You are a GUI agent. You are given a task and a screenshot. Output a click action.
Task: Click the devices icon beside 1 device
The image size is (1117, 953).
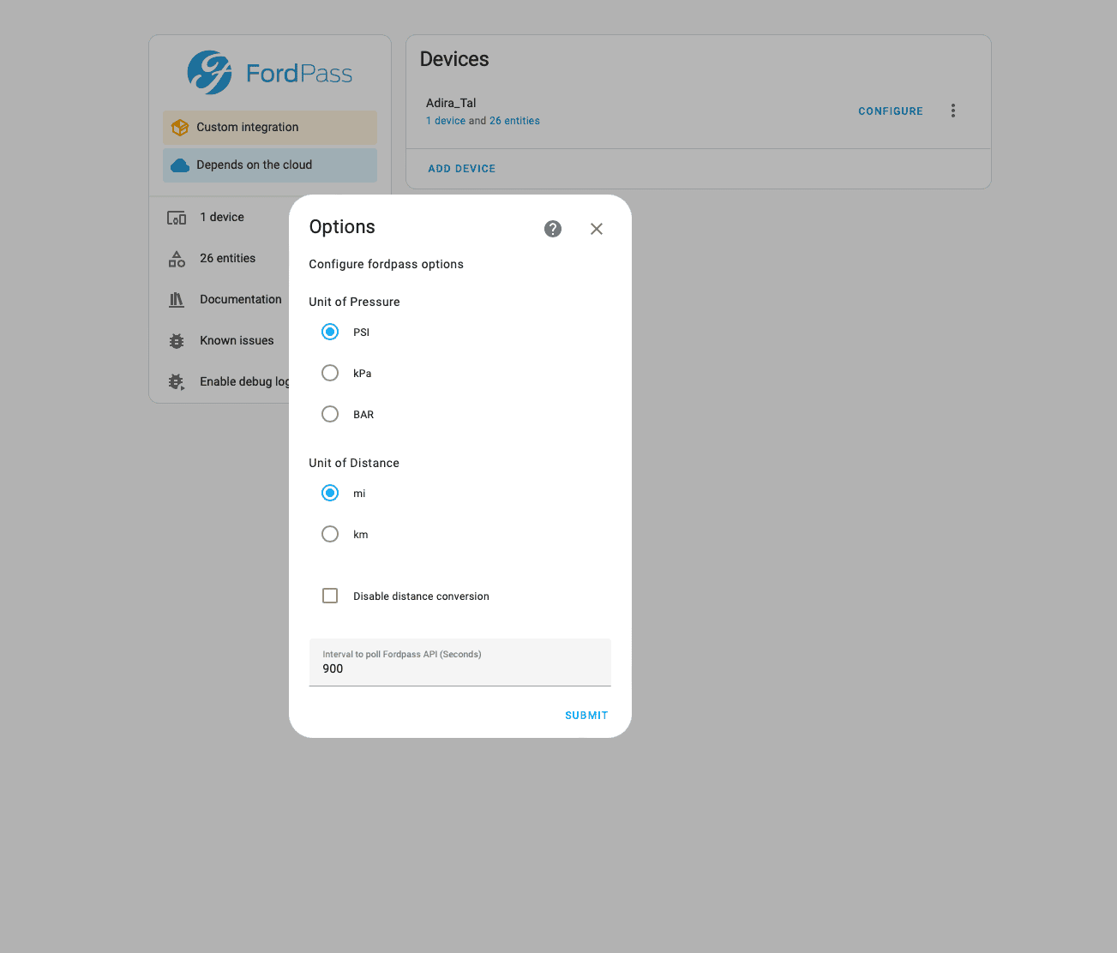click(177, 218)
